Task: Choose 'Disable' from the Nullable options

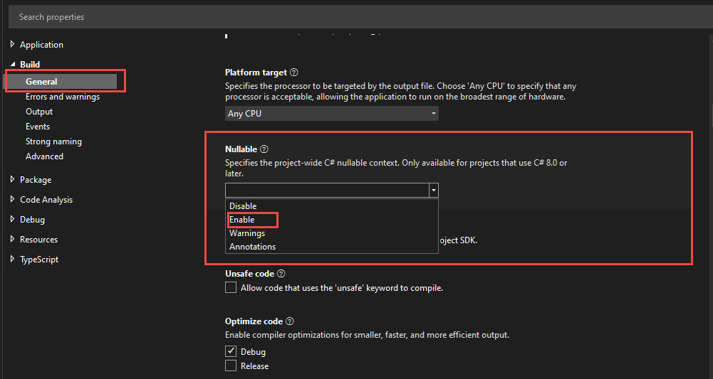Action: [243, 206]
